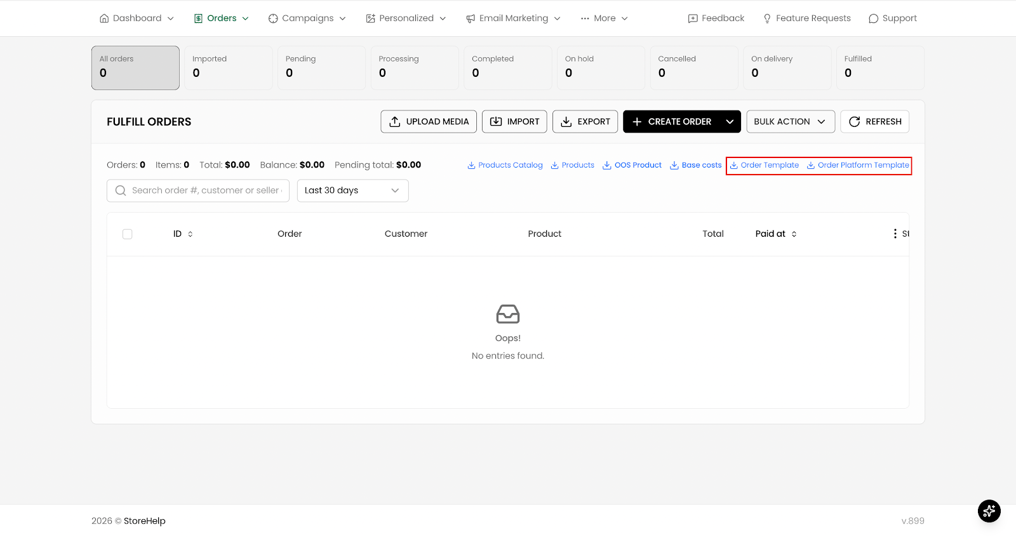Select the Imported orders tab
This screenshot has height=537, width=1016.
229,68
